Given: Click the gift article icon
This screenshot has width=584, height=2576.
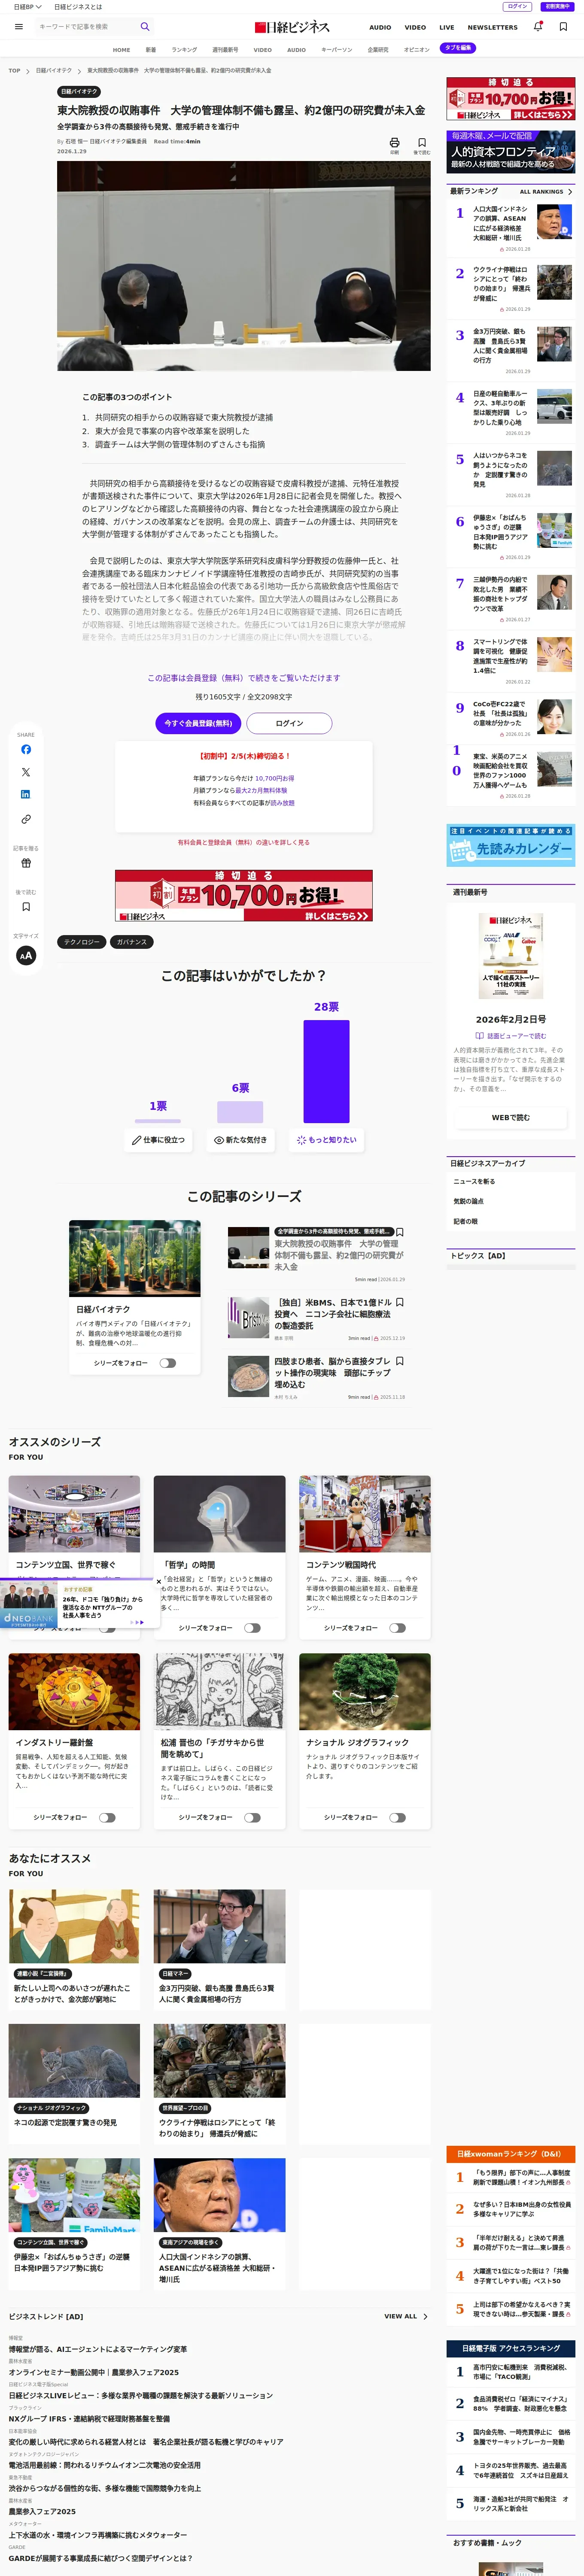Looking at the screenshot, I should (x=26, y=863).
